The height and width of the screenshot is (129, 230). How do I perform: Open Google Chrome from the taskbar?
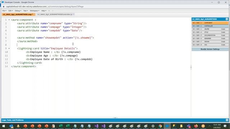tap(160, 126)
